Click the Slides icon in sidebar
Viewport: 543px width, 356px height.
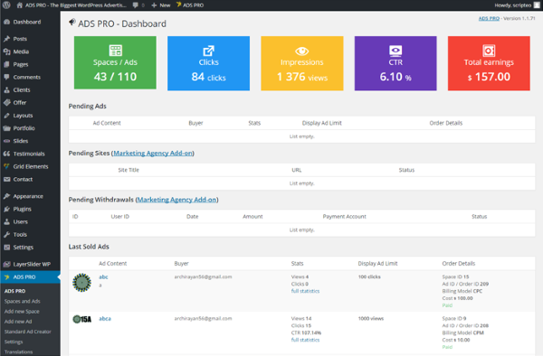coord(6,141)
